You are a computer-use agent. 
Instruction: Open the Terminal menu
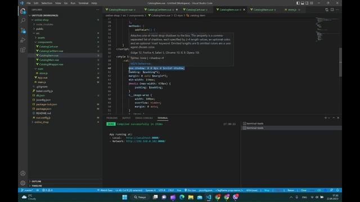pyautogui.click(x=83, y=3)
